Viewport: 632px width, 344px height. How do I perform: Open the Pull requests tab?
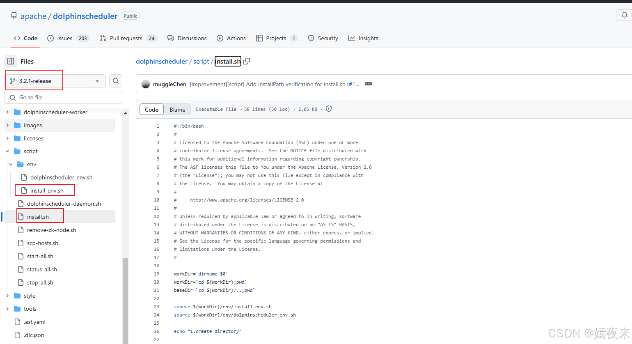(x=128, y=38)
